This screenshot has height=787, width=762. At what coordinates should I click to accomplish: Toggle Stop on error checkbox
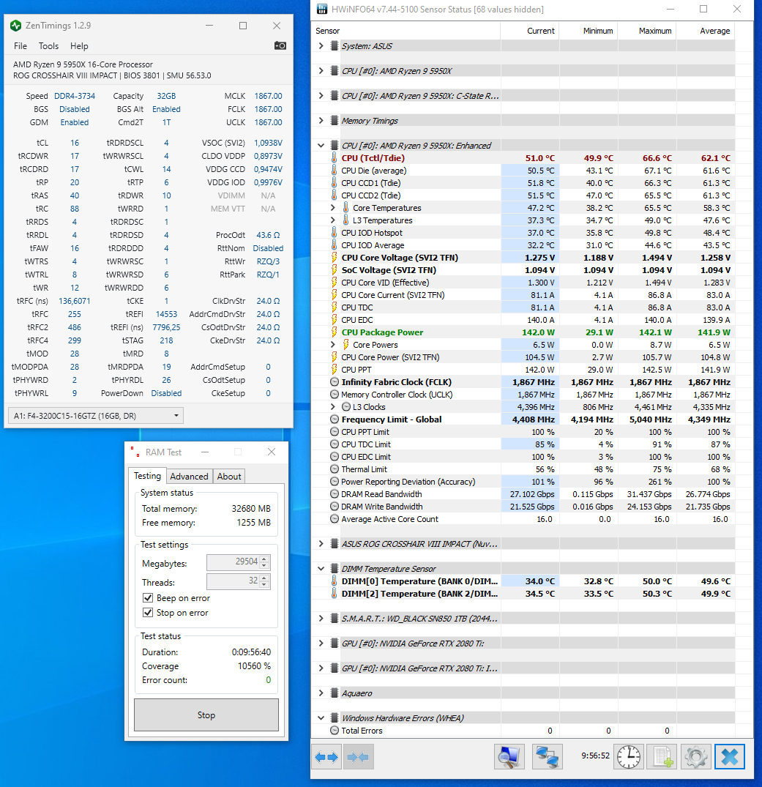pos(148,612)
